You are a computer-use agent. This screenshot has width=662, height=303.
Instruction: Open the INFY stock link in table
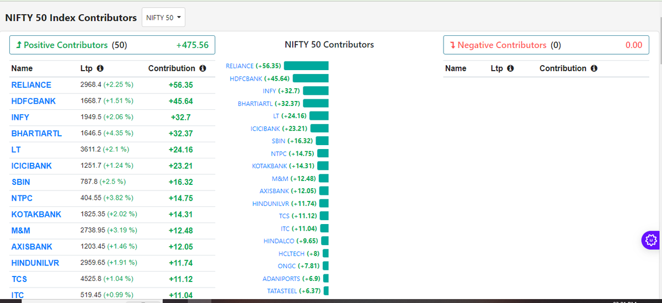click(x=20, y=118)
